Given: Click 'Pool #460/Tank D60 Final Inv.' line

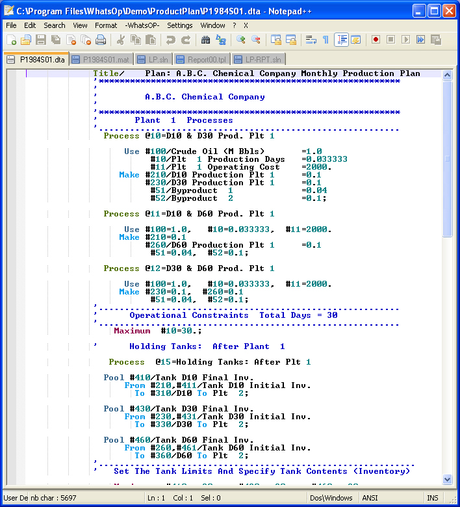Looking at the screenshot, I should 179,440.
